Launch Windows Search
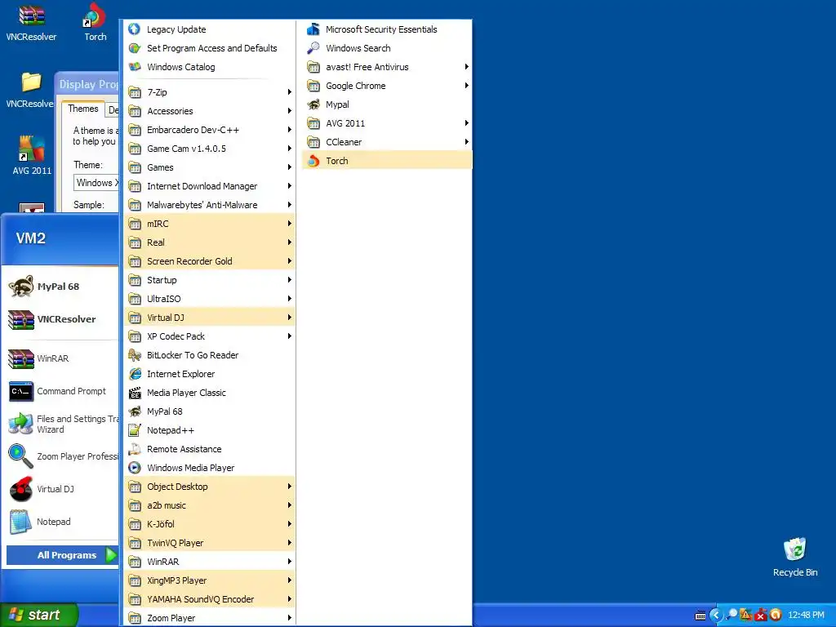The width and height of the screenshot is (836, 627). coord(386,48)
